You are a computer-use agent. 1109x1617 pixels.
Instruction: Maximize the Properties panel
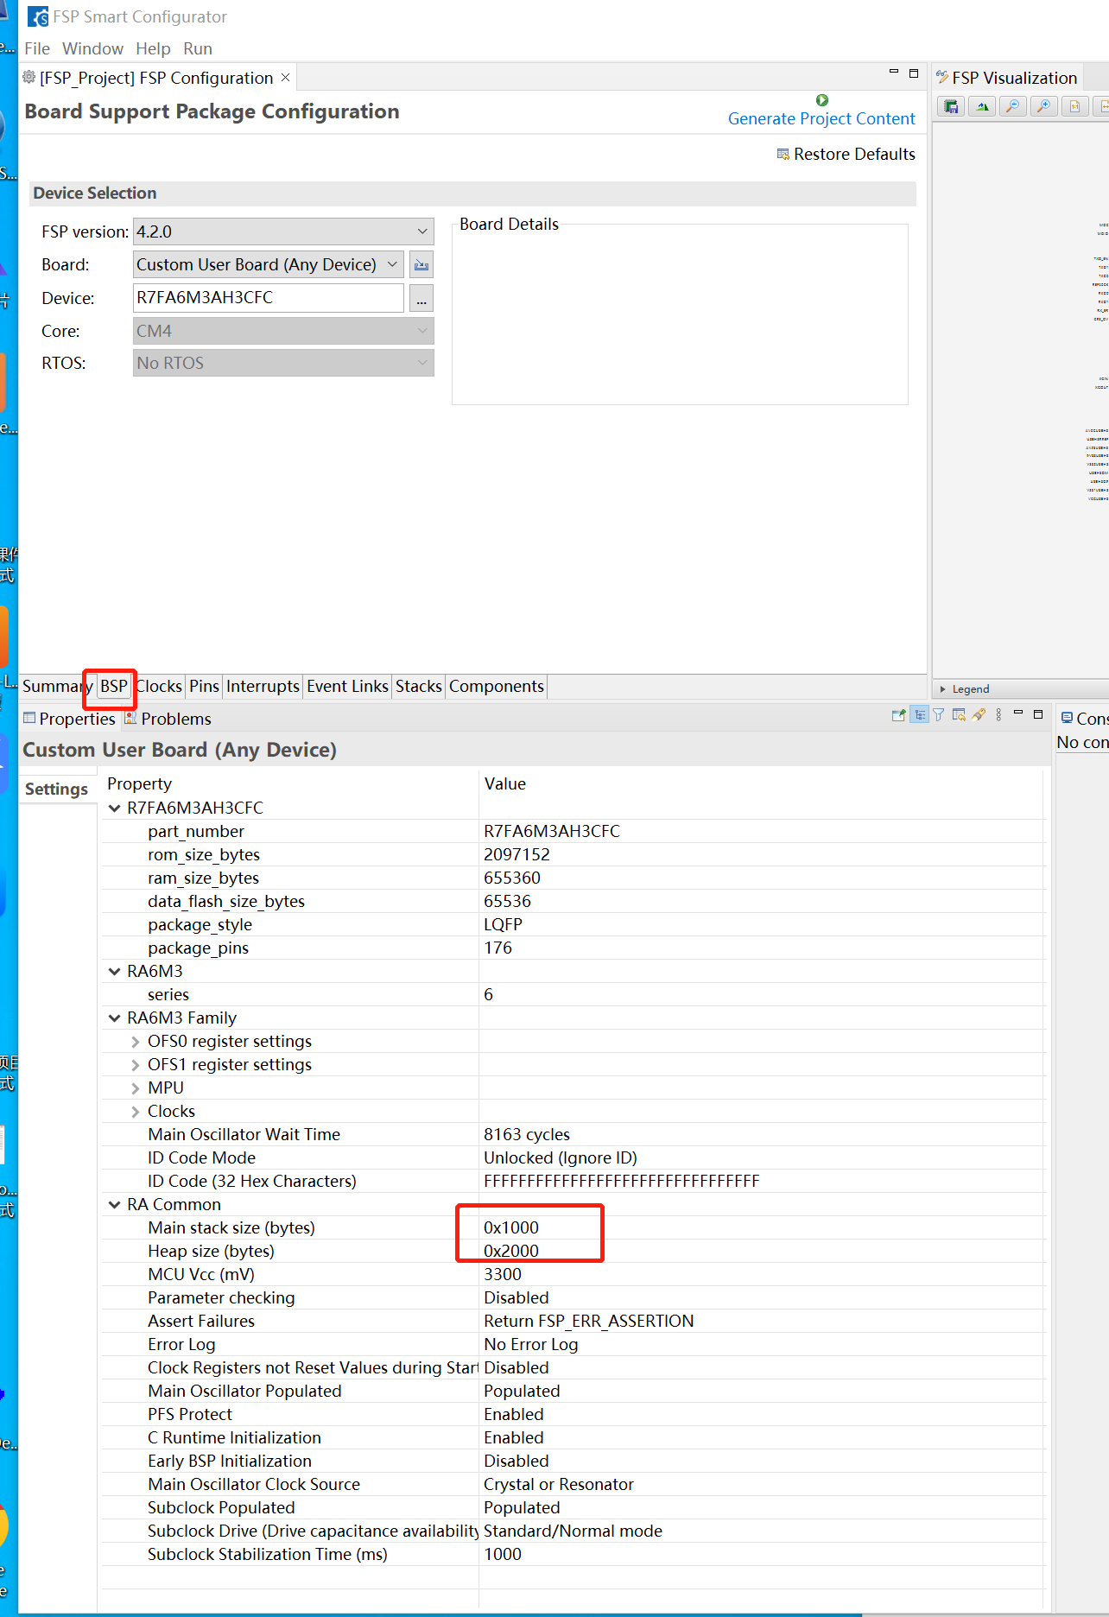pos(1038,714)
